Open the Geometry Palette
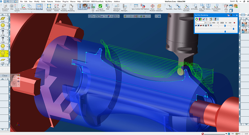Screen dimensions: 249x135 (x=49, y=6)
